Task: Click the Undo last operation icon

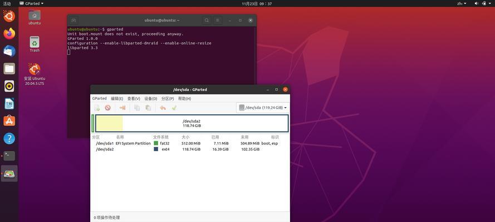Action: (163, 108)
